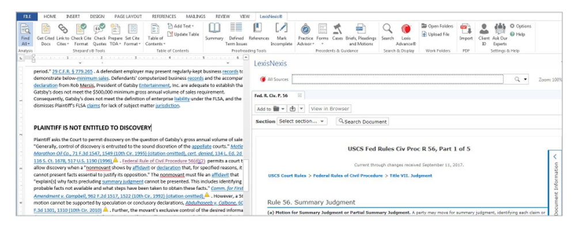Open Federal Rule of Civil Procedure 56(d)(2) link
The width and height of the screenshot is (576, 225).
[x=164, y=161]
